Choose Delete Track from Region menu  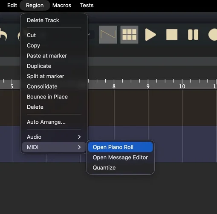[x=54, y=20]
